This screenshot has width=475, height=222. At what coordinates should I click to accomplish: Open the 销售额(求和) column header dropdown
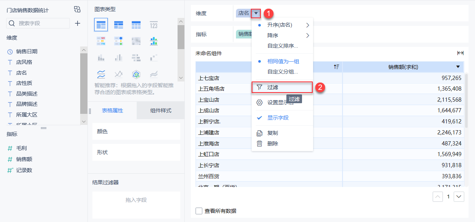[x=458, y=67]
